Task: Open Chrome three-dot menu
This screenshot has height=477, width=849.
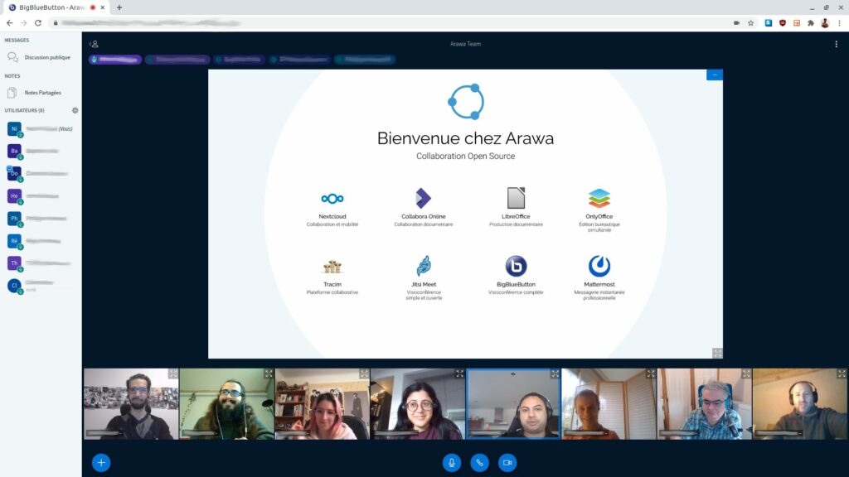Action: coord(839,23)
